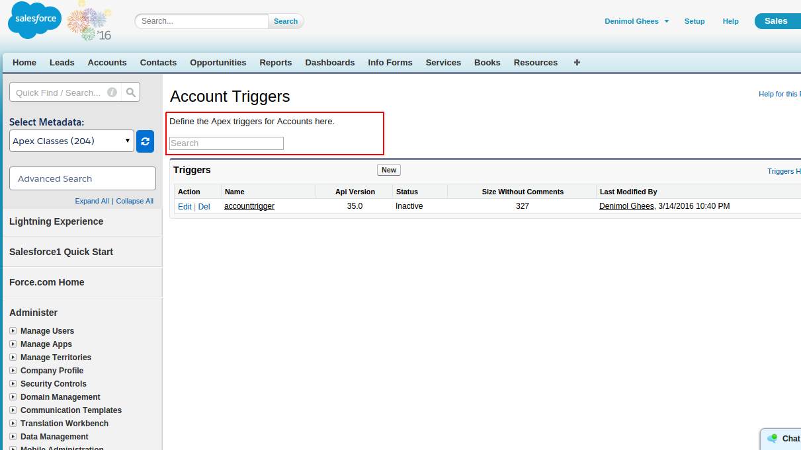Viewport: 801px width, 450px height.
Task: Click the blue metadata refresh icon
Action: point(145,141)
